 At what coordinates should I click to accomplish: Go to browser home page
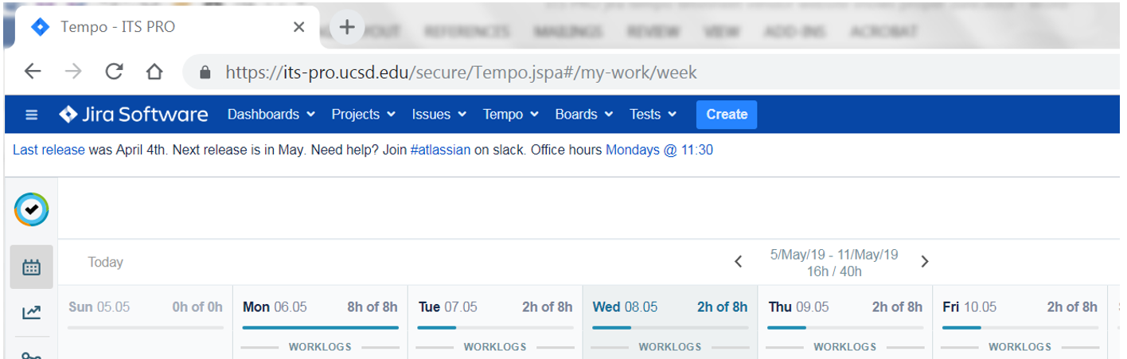click(x=154, y=72)
